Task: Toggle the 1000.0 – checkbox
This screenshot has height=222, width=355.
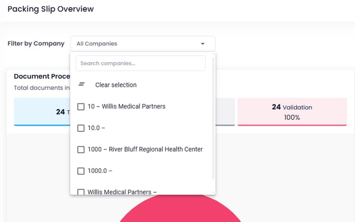Action: 81,171
